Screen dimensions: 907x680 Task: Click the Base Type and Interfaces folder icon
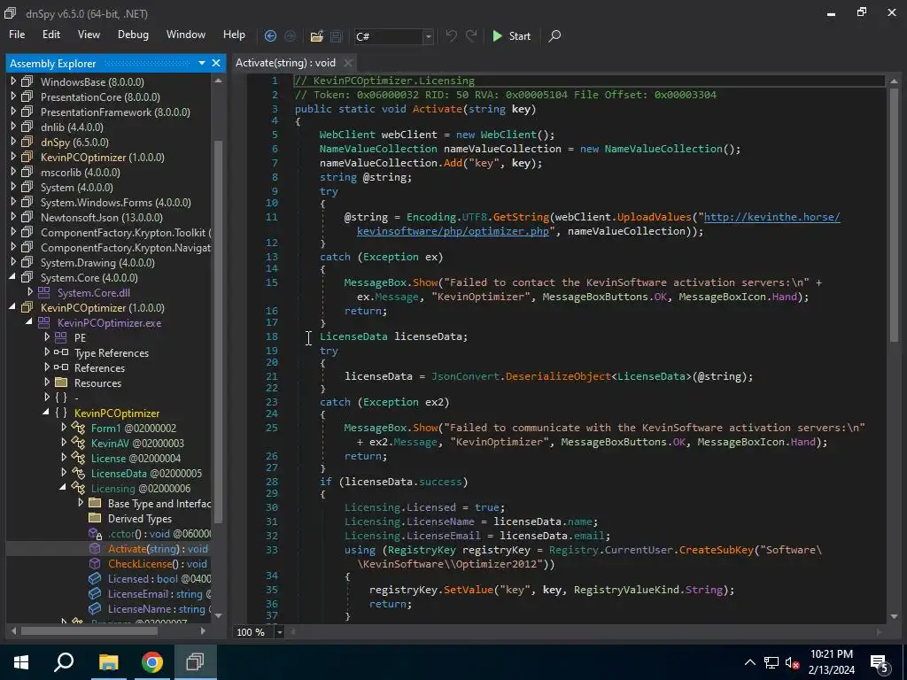96,503
